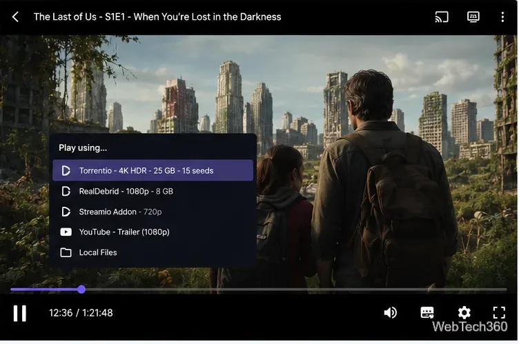Open the three-dot more options menu
519x344 pixels.
tap(502, 17)
